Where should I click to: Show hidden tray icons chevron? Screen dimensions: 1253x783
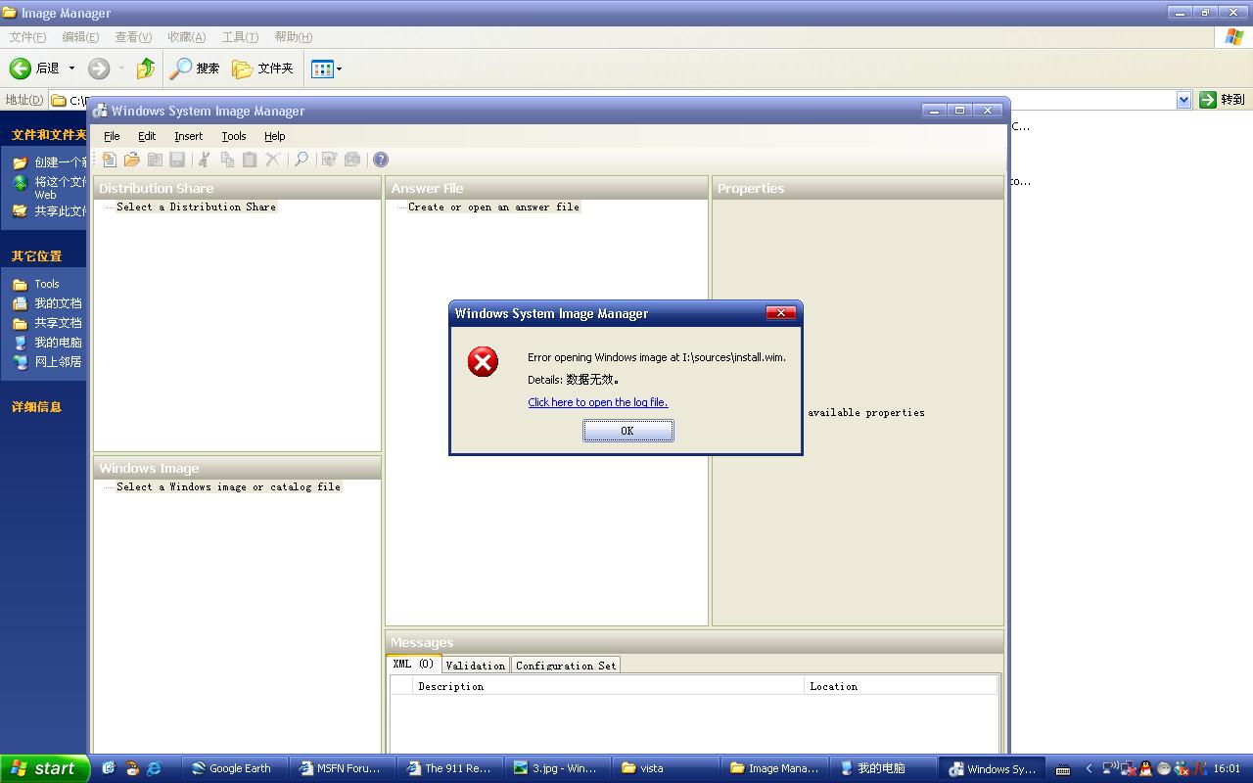[1089, 769]
